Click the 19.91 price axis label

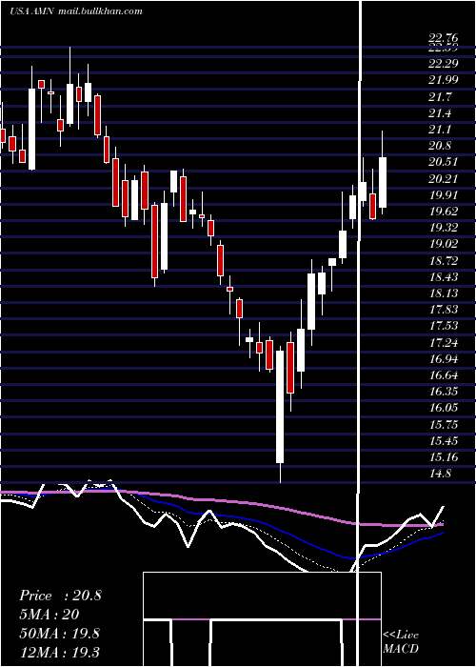coord(444,195)
